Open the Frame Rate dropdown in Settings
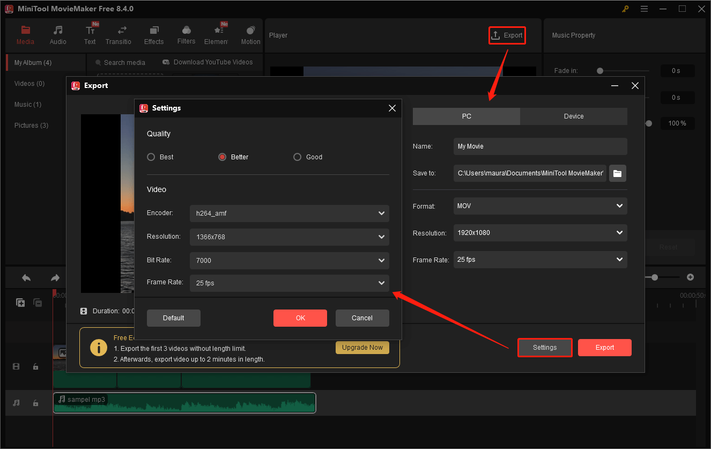This screenshot has height=449, width=711. coord(289,283)
